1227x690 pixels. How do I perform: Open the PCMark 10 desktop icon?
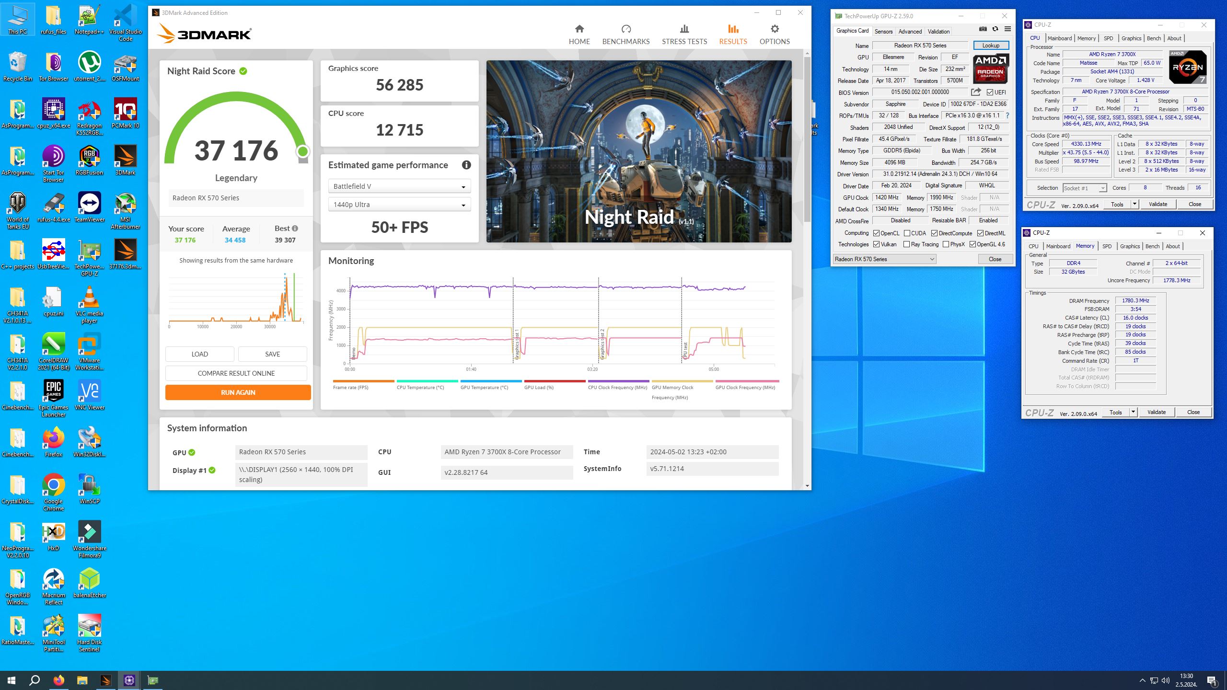125,113
